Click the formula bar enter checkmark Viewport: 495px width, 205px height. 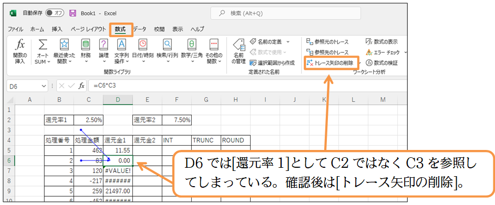pyautogui.click(x=71, y=85)
